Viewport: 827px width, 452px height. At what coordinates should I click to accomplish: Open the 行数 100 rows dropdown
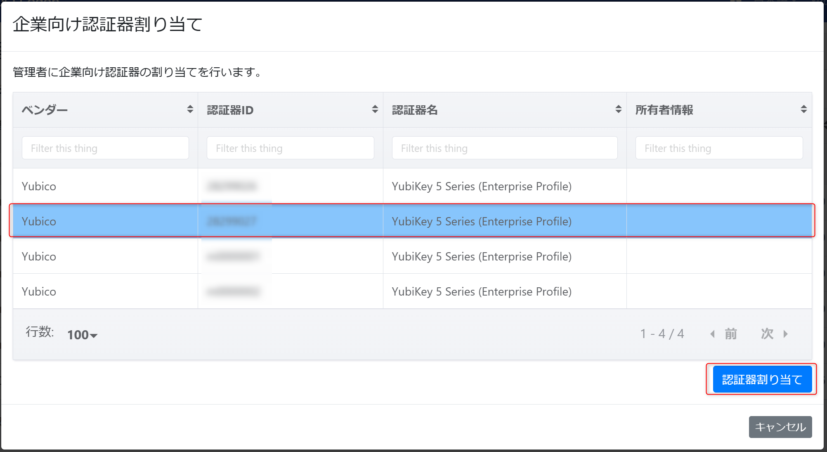tap(83, 335)
